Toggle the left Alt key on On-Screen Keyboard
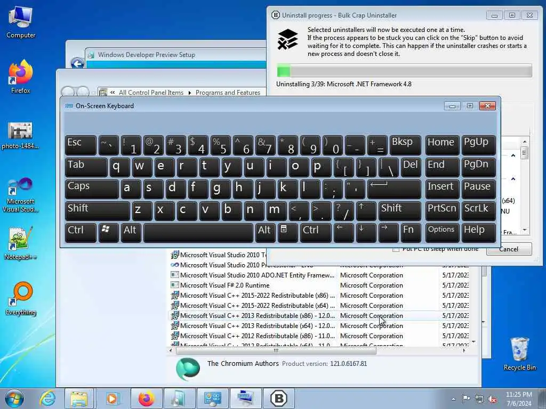 [x=131, y=232]
